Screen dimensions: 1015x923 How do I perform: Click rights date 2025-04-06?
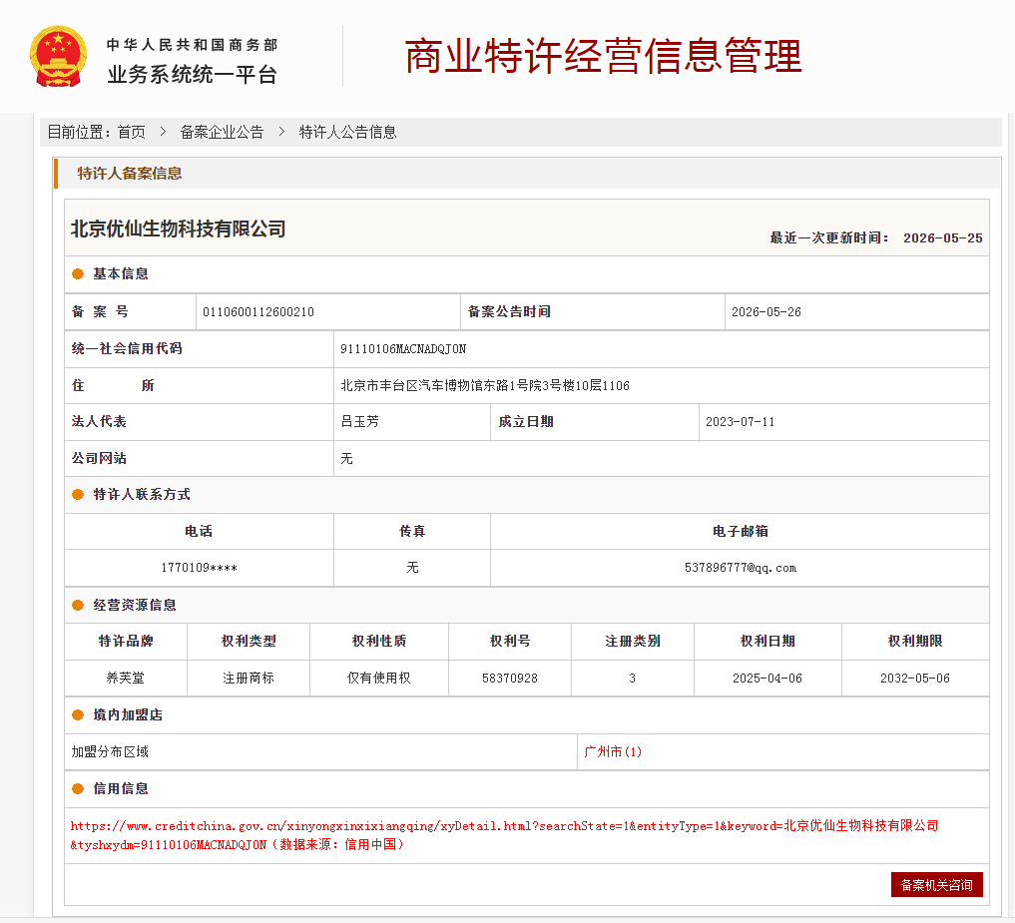[x=767, y=679]
